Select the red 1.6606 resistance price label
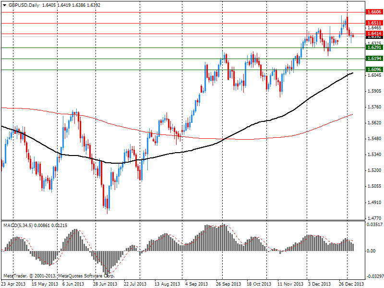Image resolution: width=384 pixels, height=288 pixels. coord(373,12)
